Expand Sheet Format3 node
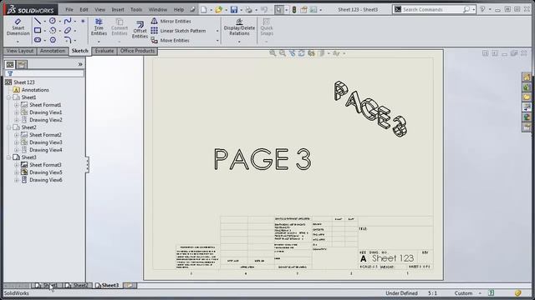535x300 pixels. pos(16,165)
